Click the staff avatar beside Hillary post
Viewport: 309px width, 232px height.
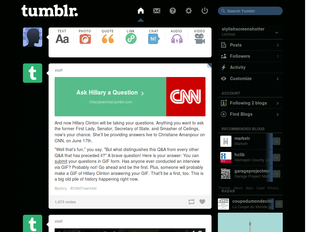[33, 73]
